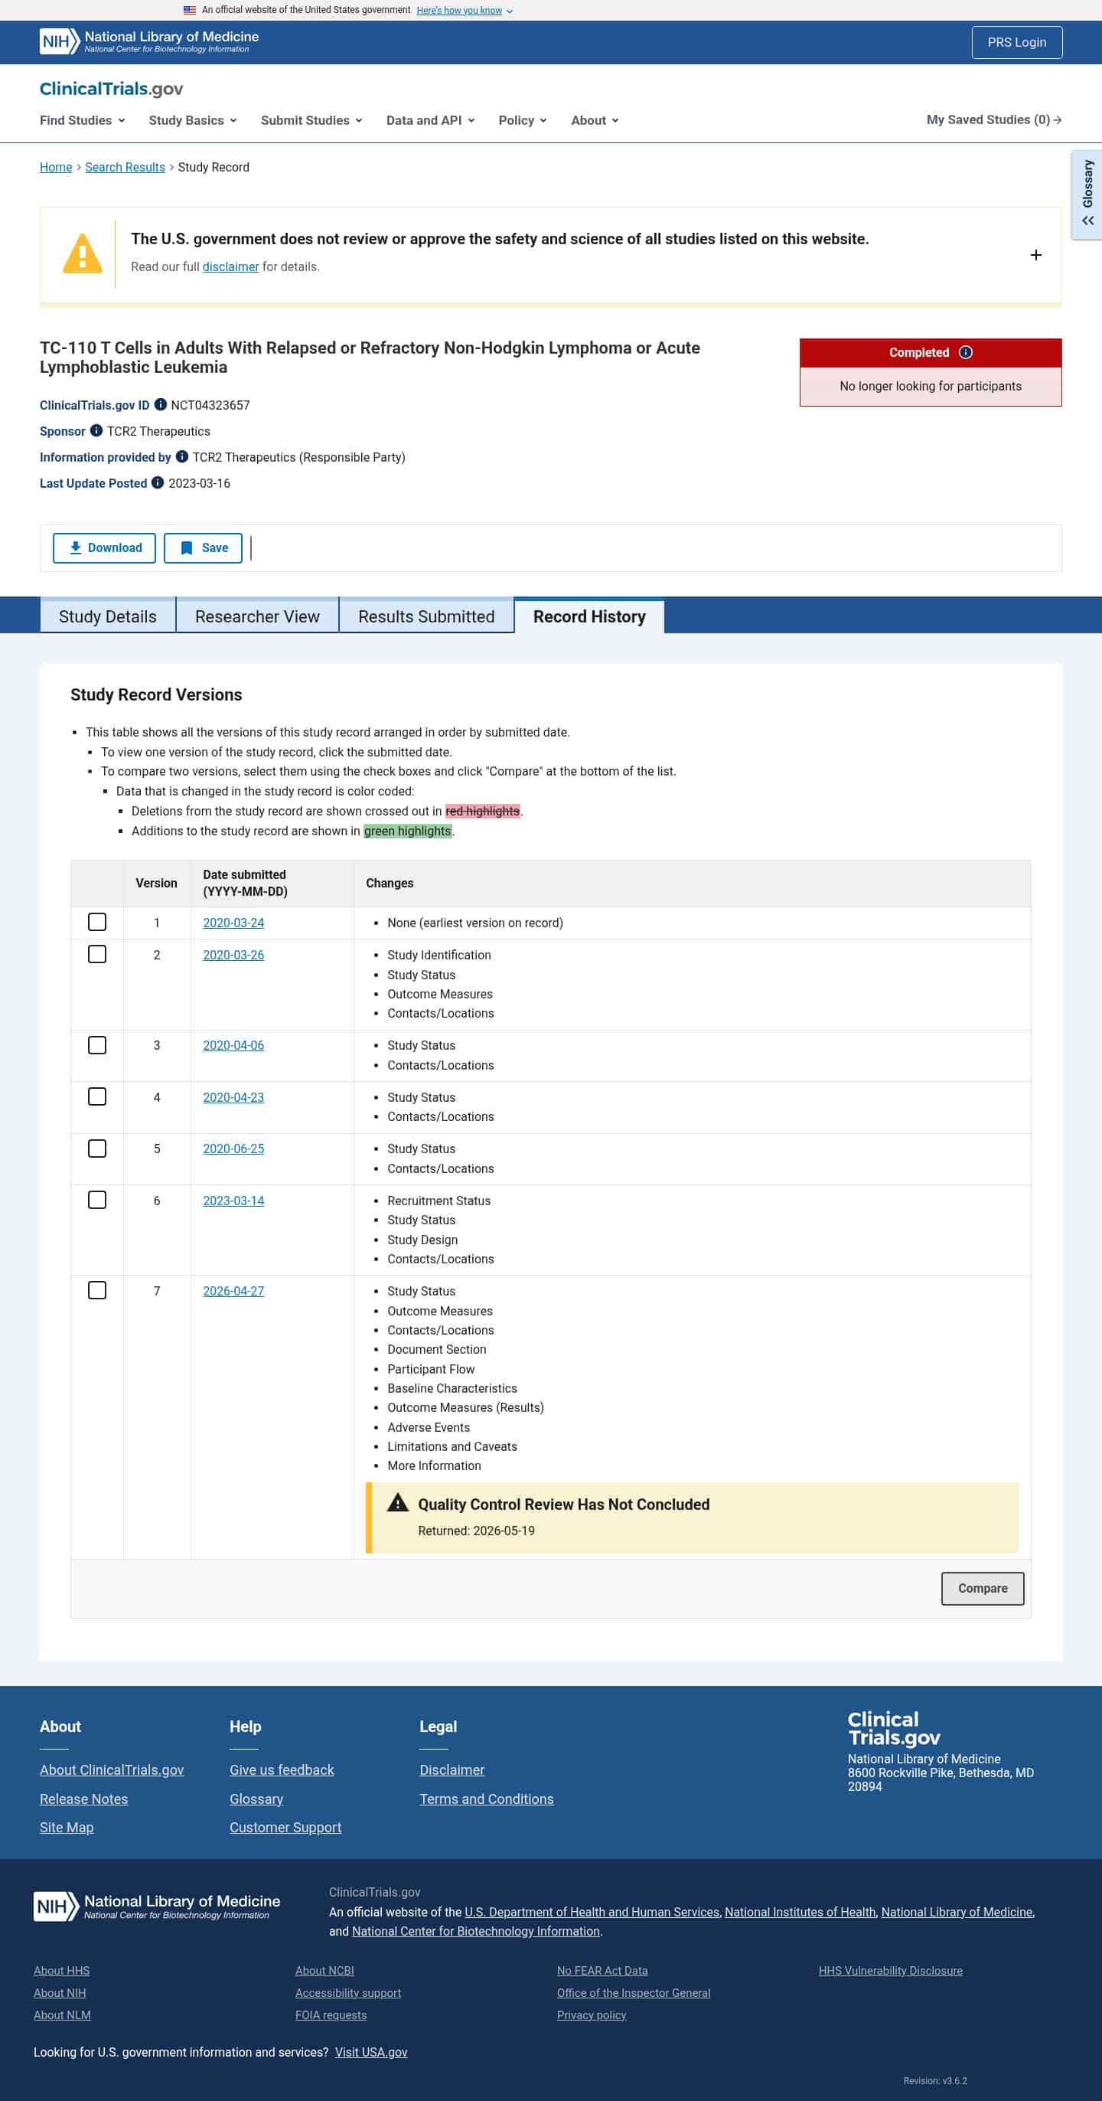View the 2026-04-27 version

(233, 1291)
